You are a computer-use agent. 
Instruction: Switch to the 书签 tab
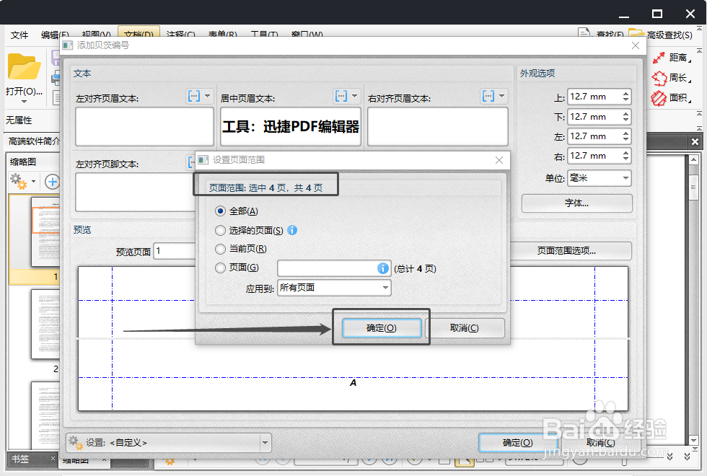[x=21, y=459]
